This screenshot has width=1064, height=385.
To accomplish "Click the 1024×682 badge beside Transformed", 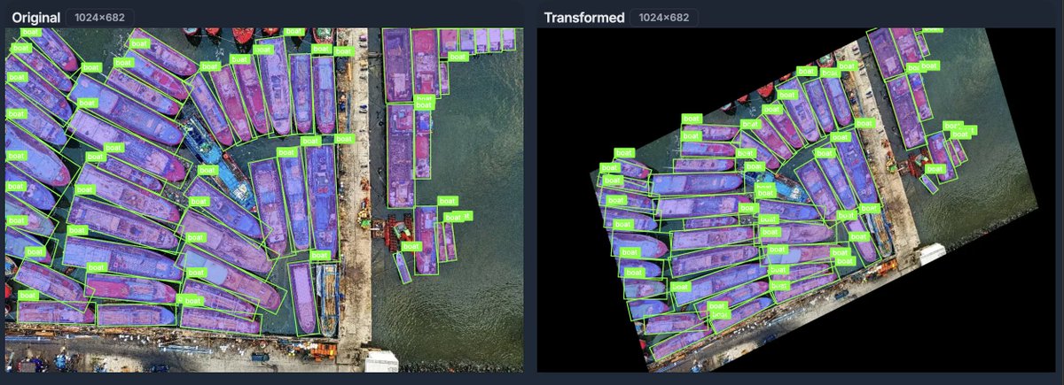I will 665,18.
